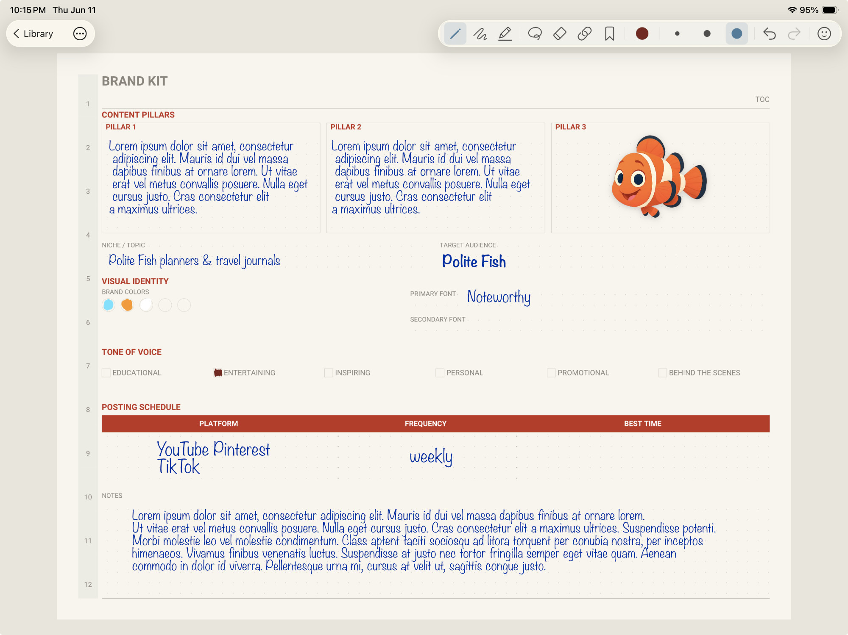The height and width of the screenshot is (635, 848).
Task: Check the Educational tone checkbox
Action: coord(106,373)
